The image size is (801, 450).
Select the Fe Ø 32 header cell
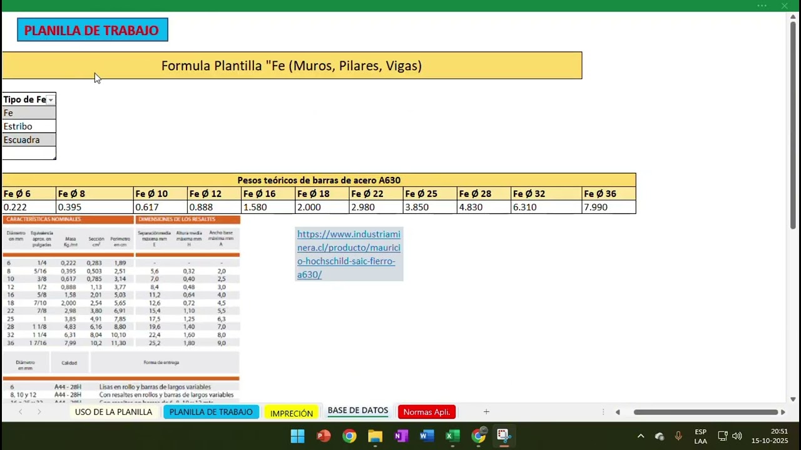click(x=546, y=194)
